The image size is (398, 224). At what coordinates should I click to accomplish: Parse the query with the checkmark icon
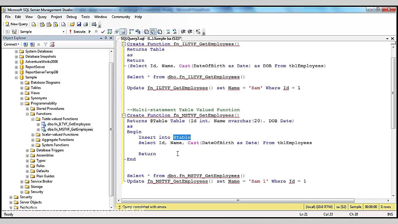103,31
